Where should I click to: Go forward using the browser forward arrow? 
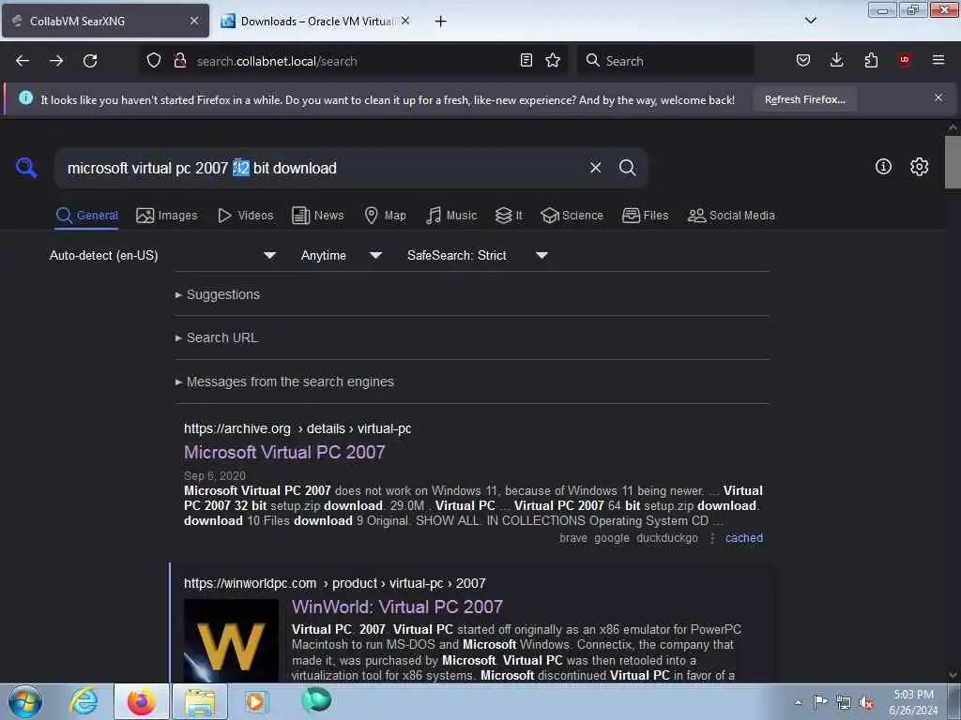pos(56,61)
